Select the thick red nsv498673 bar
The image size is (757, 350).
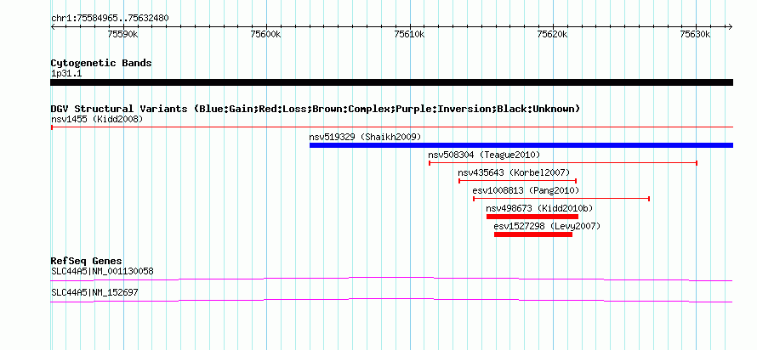click(x=532, y=217)
